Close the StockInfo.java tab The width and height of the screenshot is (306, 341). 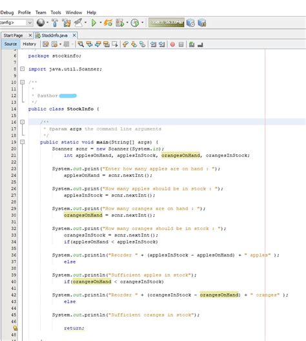[74, 36]
